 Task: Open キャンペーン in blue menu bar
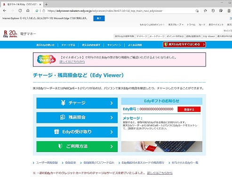[114, 45]
